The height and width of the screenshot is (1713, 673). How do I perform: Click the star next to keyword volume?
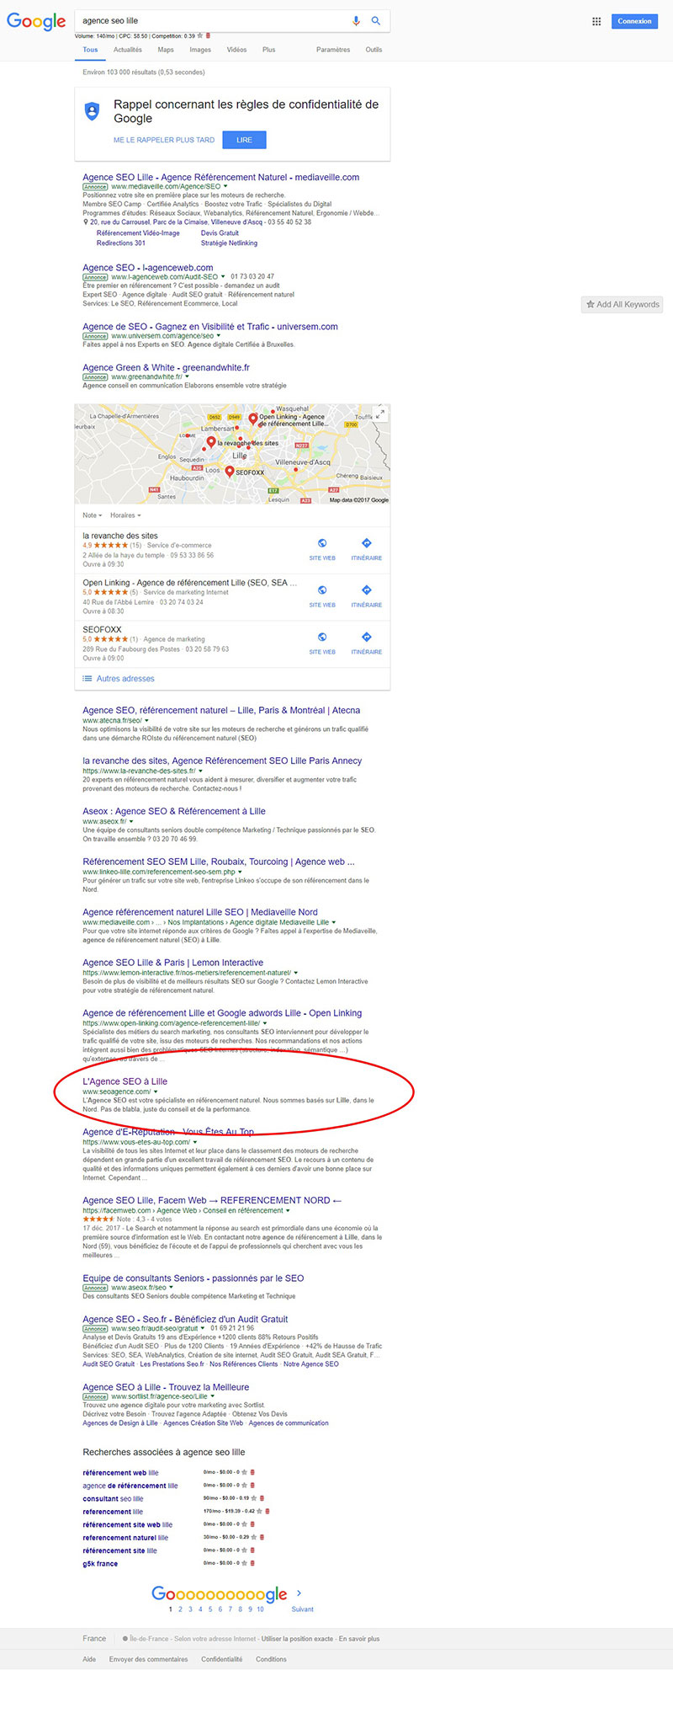tap(200, 35)
